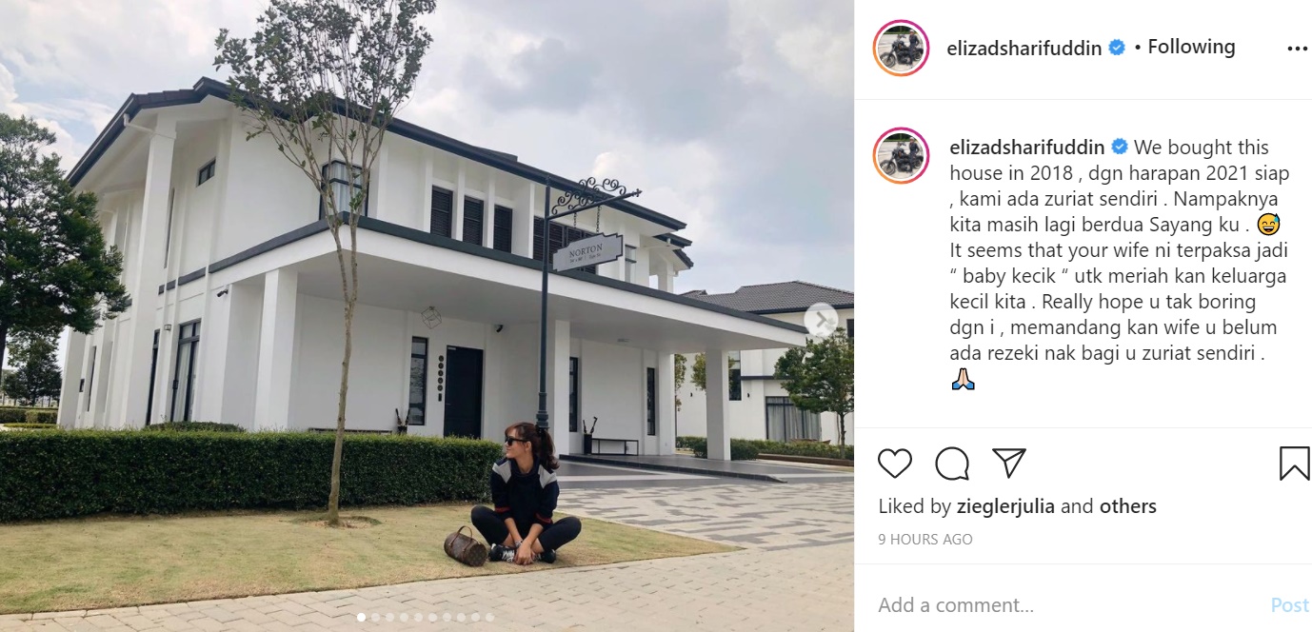The image size is (1312, 632).
Task: Open elizadsharifuddin username in header
Action: coord(1024,48)
